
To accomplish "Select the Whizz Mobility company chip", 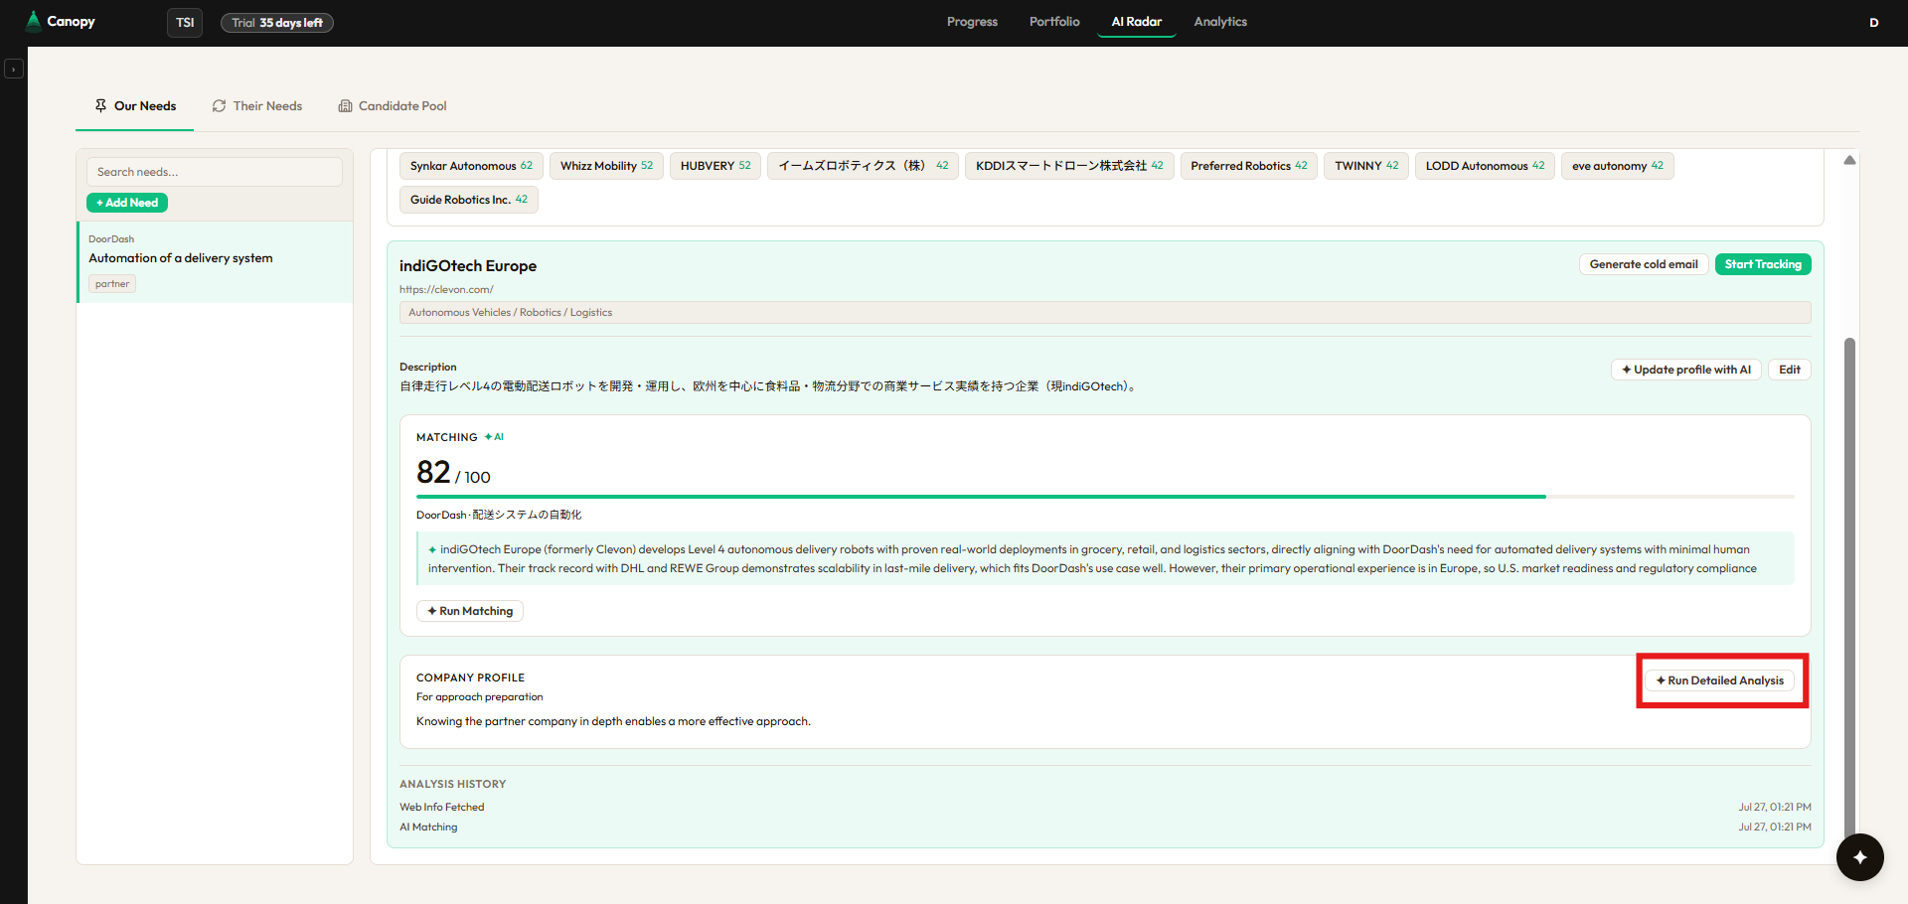I will 606,166.
